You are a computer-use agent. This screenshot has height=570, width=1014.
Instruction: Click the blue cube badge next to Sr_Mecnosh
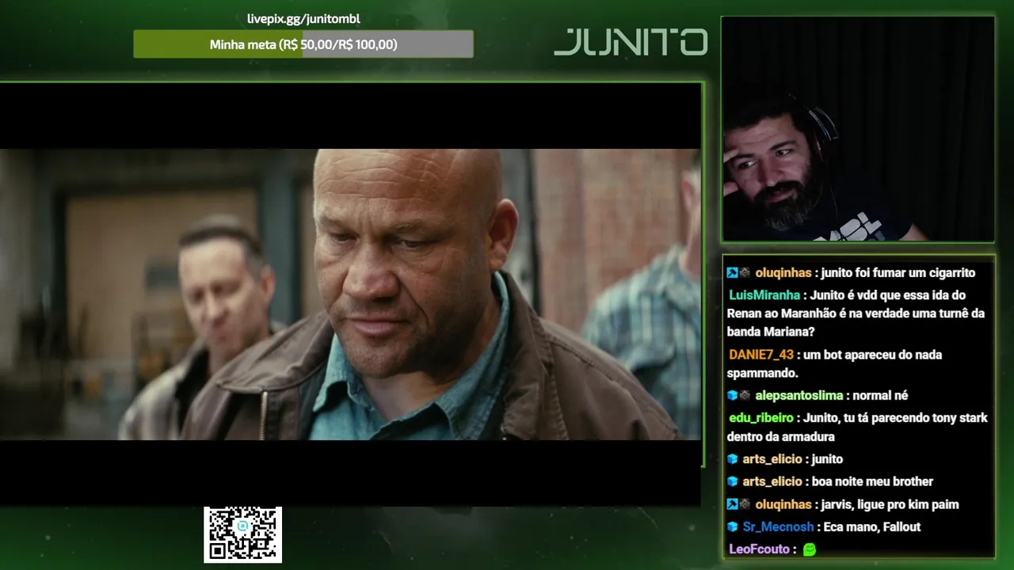732,526
